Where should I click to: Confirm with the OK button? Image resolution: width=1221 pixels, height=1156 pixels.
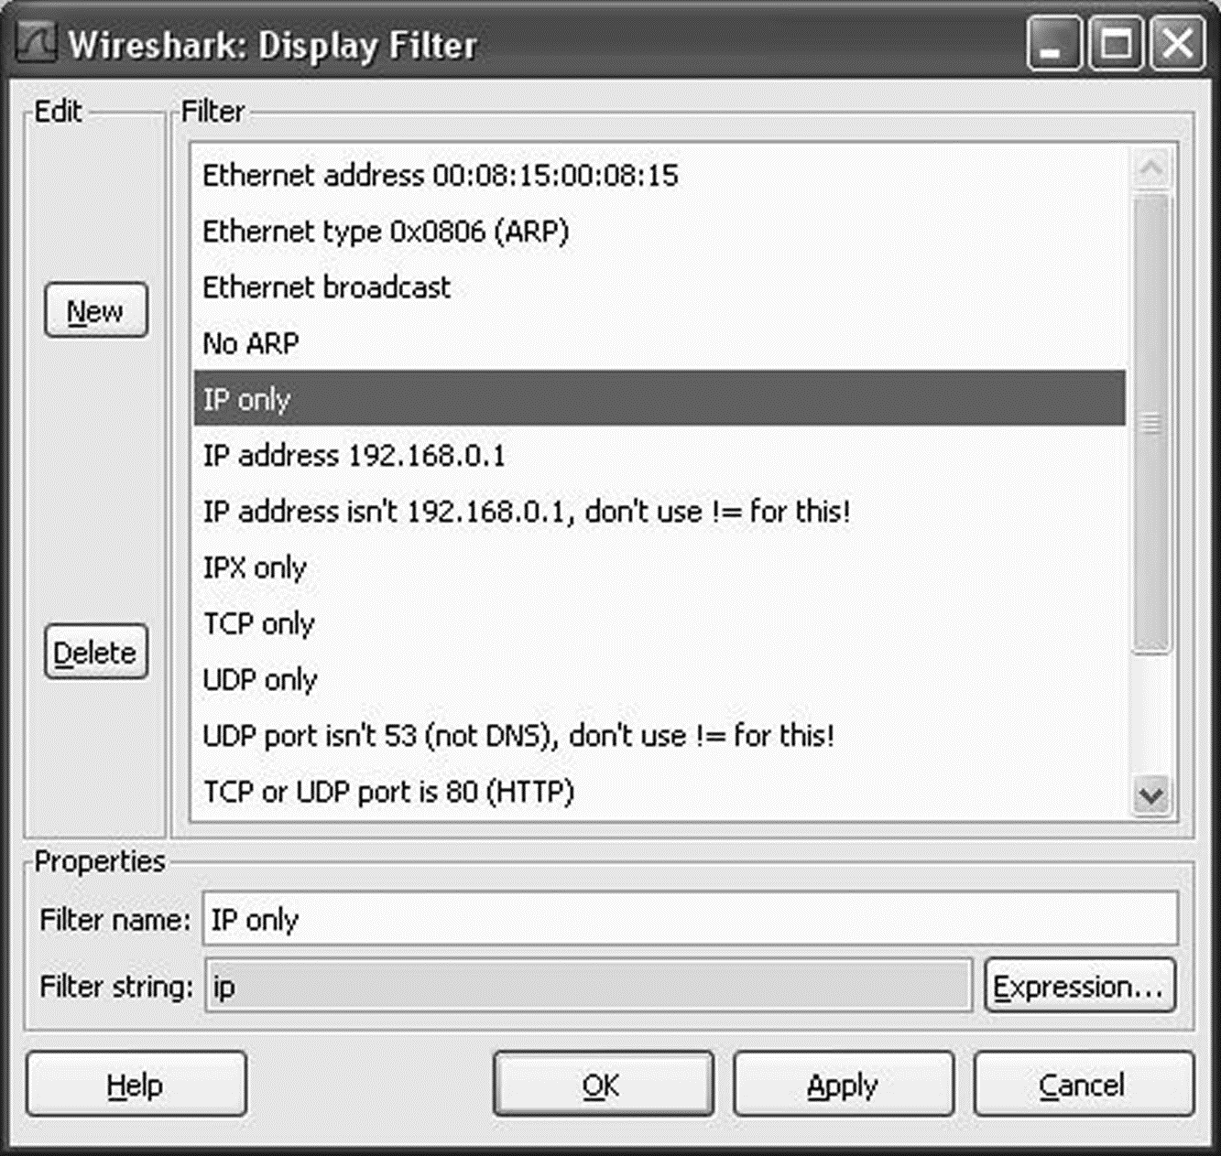pos(603,1085)
